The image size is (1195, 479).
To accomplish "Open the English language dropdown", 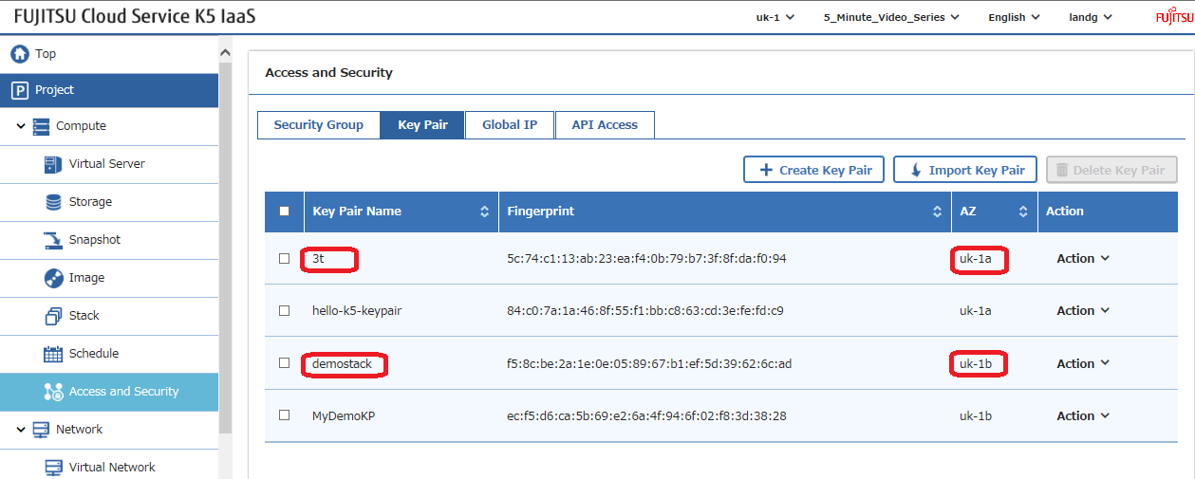I will tap(1014, 17).
